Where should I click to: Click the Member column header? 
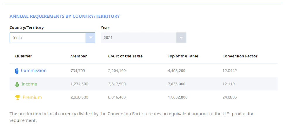[78, 56]
